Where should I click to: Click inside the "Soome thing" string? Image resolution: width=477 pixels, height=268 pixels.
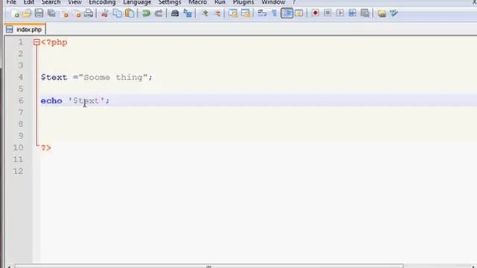click(x=113, y=77)
